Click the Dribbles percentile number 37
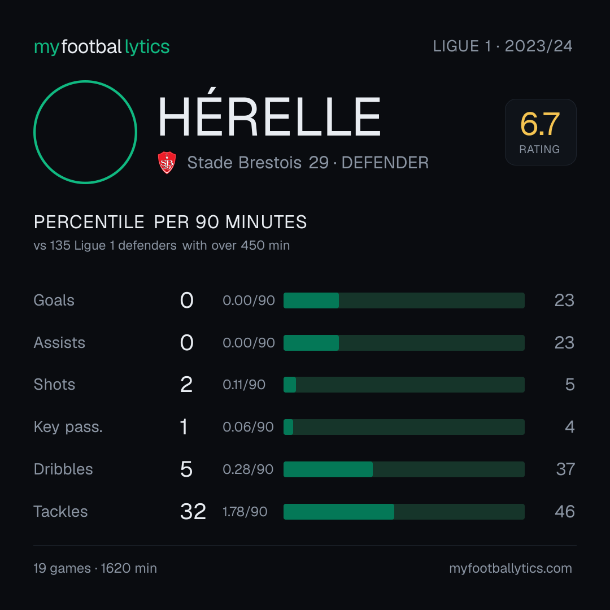 (565, 469)
